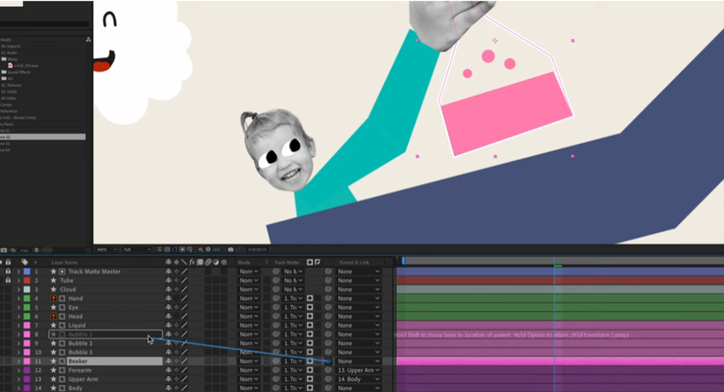Select Sound Effects folder in Project panel
Screen dimensions: 724x392
(19, 72)
